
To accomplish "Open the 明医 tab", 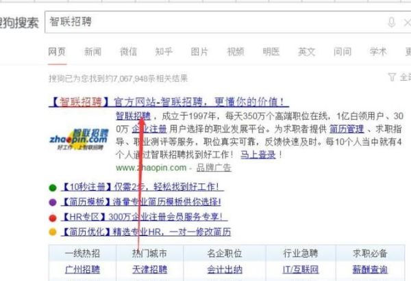I will (x=271, y=51).
